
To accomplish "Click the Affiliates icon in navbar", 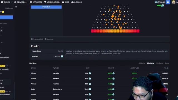I will point(31,2).
